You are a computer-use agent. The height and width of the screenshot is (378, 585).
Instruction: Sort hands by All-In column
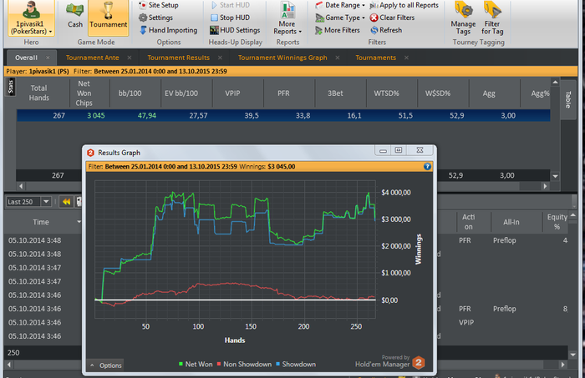511,222
